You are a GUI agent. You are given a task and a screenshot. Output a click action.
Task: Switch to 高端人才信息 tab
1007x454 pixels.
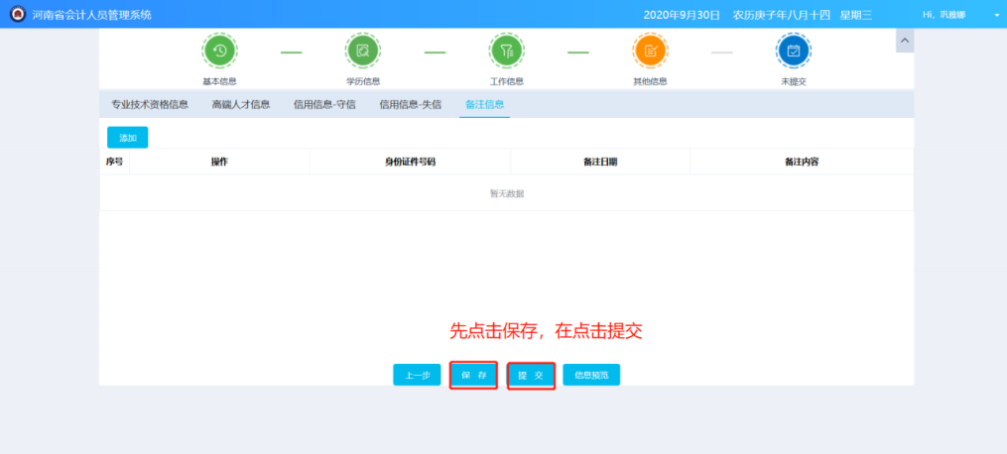(x=241, y=104)
